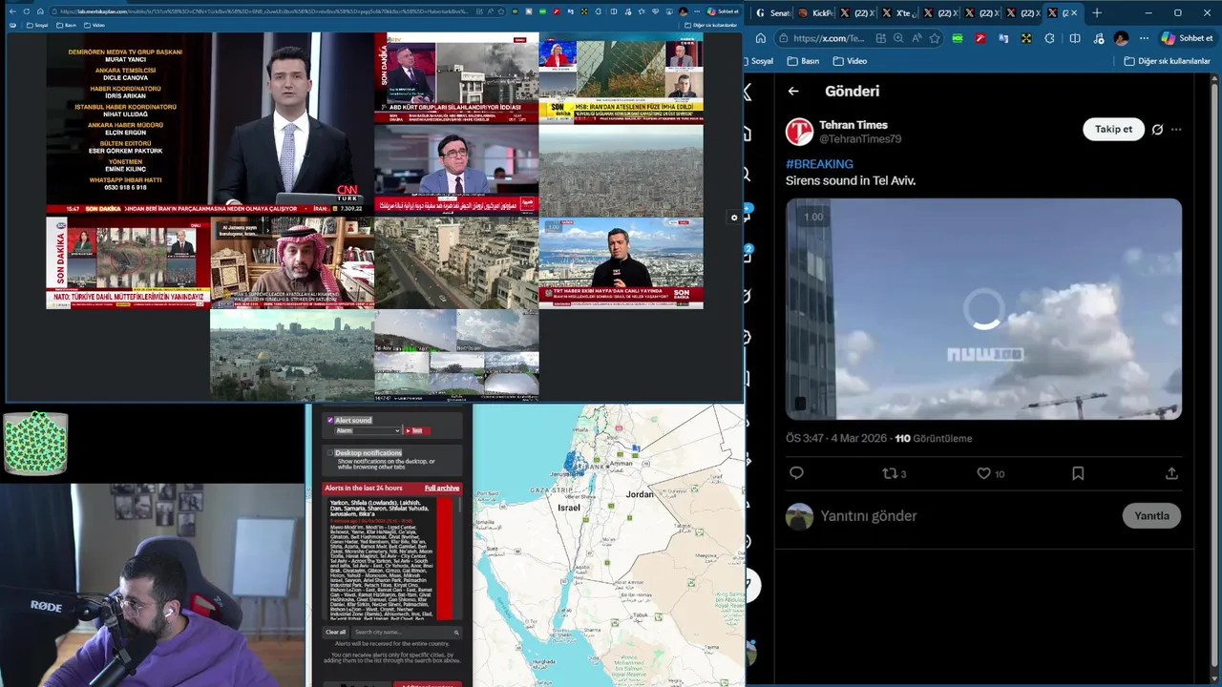This screenshot has width=1222, height=687.
Task: Switch to the X'te browser tab
Action: (x=898, y=13)
